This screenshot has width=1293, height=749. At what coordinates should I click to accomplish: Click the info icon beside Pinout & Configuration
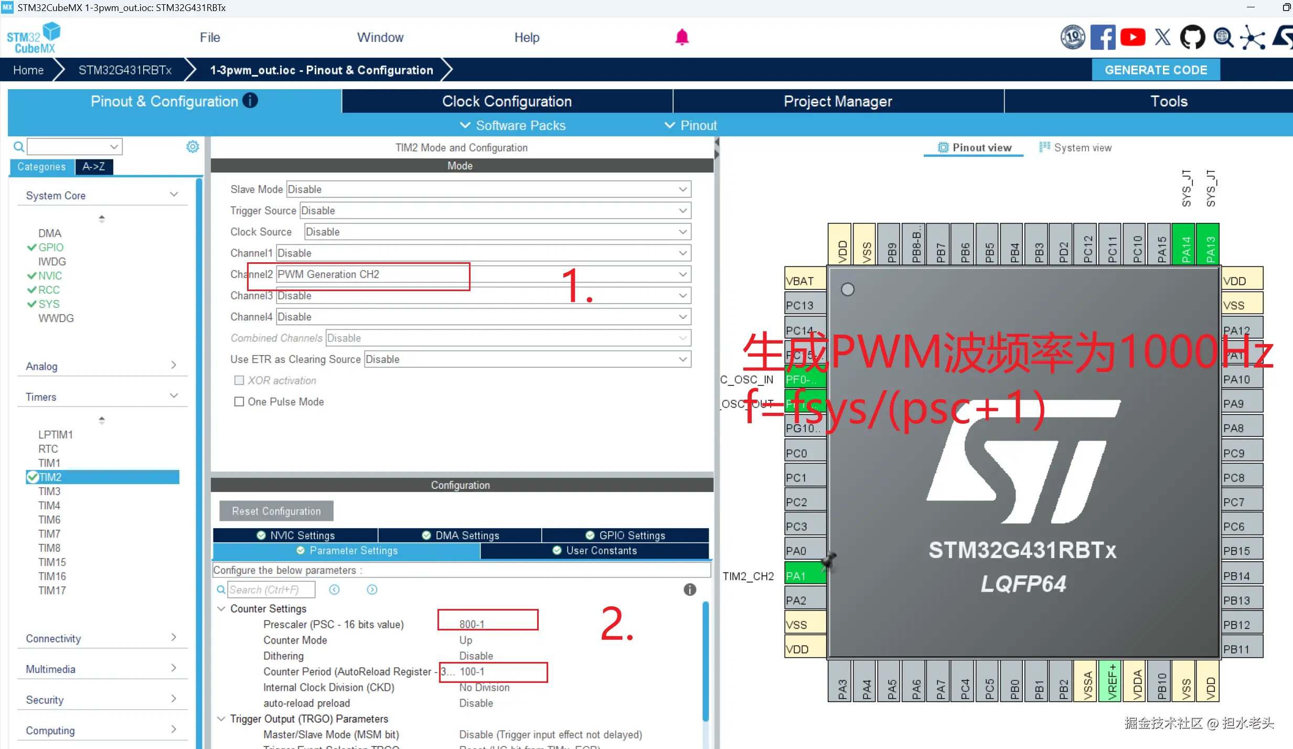(250, 100)
